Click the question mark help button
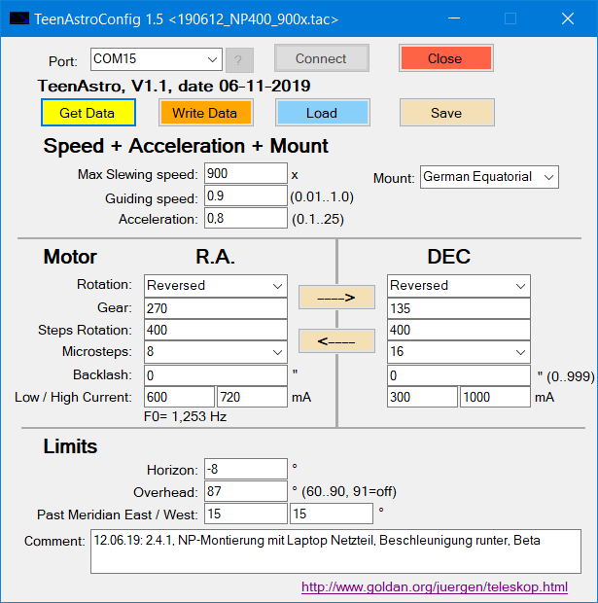This screenshot has height=603, width=598. 239,60
